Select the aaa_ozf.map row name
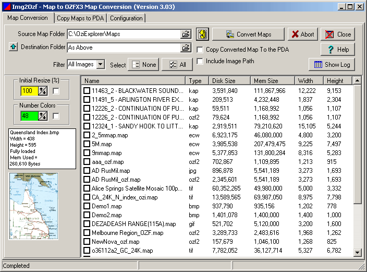 pyautogui.click(x=108, y=162)
